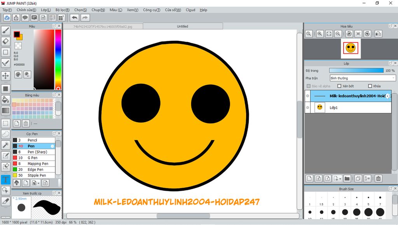
Task: Click the Redo arrow button
Action: pos(85,18)
